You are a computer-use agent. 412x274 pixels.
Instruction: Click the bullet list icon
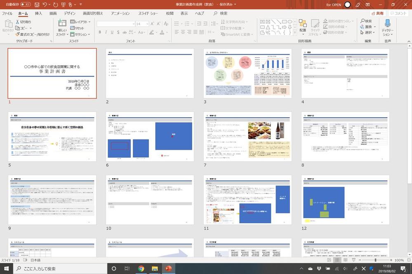[177, 24]
